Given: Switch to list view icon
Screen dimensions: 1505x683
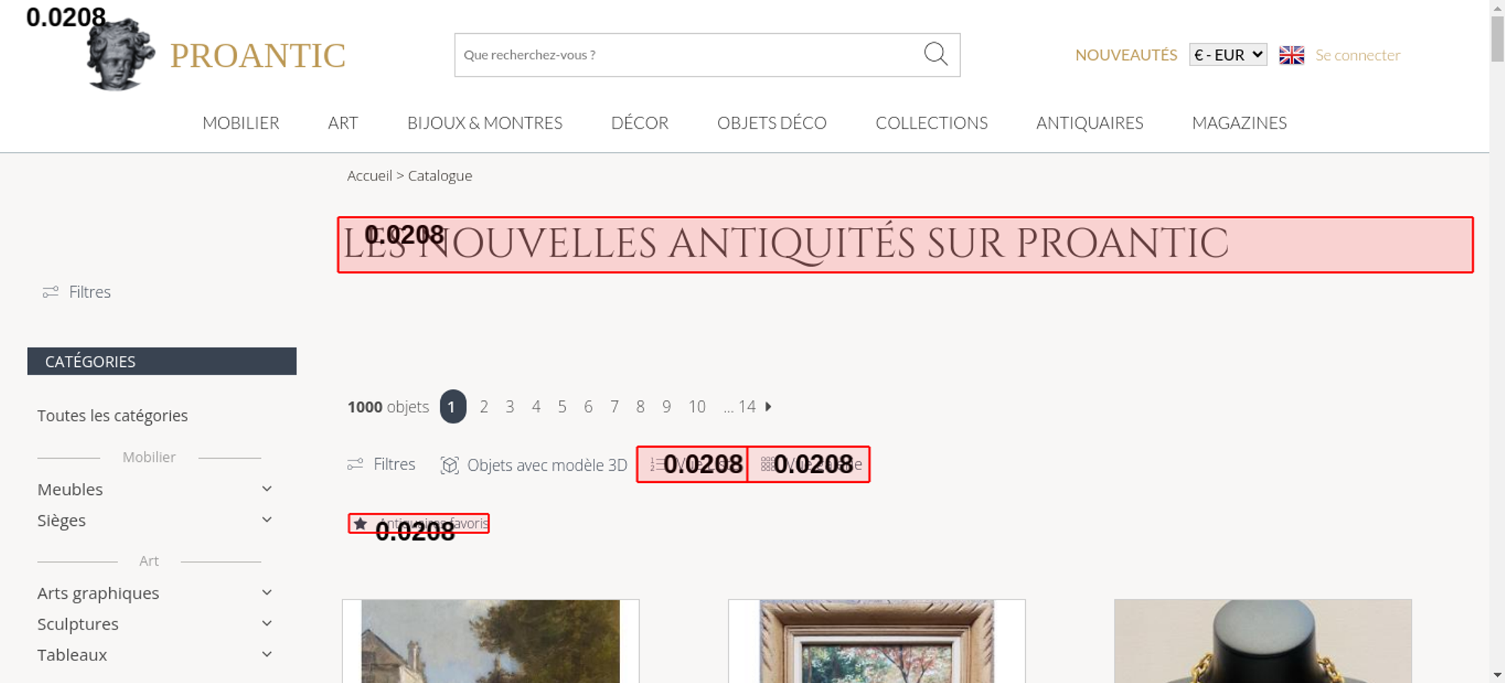Looking at the screenshot, I should 656,464.
